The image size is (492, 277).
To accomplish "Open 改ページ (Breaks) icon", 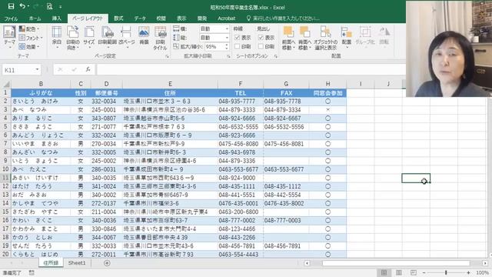I will tap(126, 37).
